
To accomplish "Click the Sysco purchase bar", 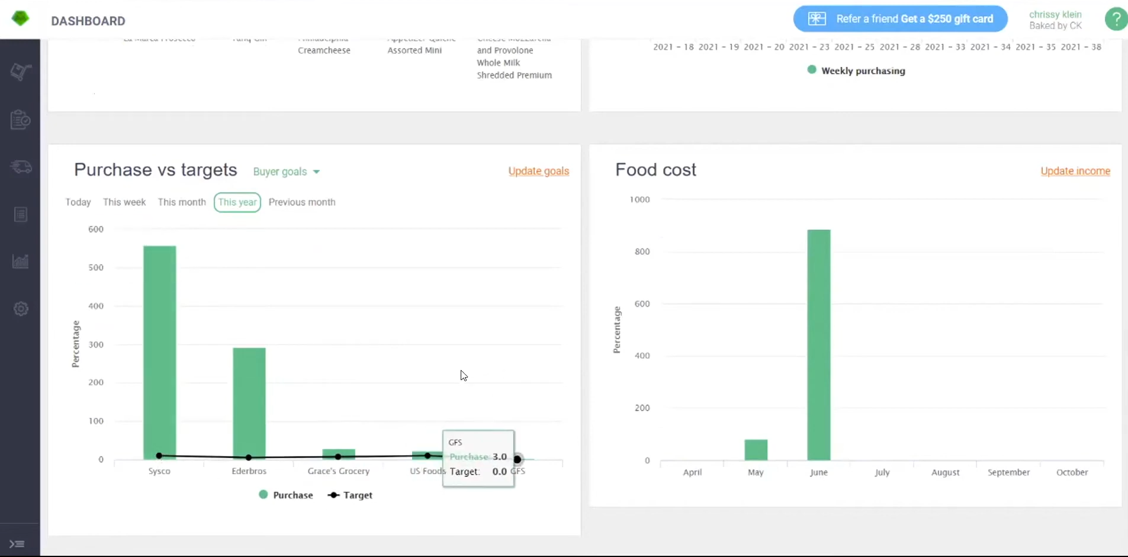I will [160, 352].
